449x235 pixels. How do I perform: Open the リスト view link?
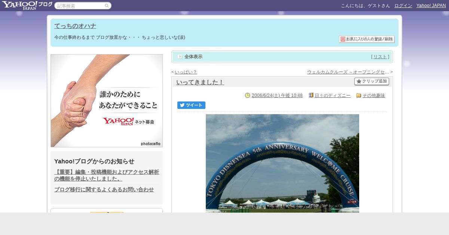[380, 57]
